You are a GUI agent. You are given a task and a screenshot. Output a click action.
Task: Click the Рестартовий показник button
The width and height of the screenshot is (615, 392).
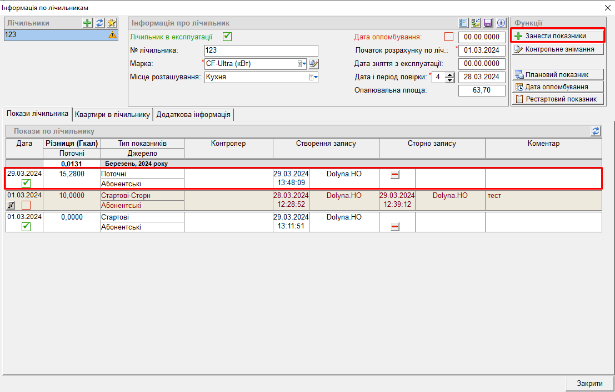557,99
